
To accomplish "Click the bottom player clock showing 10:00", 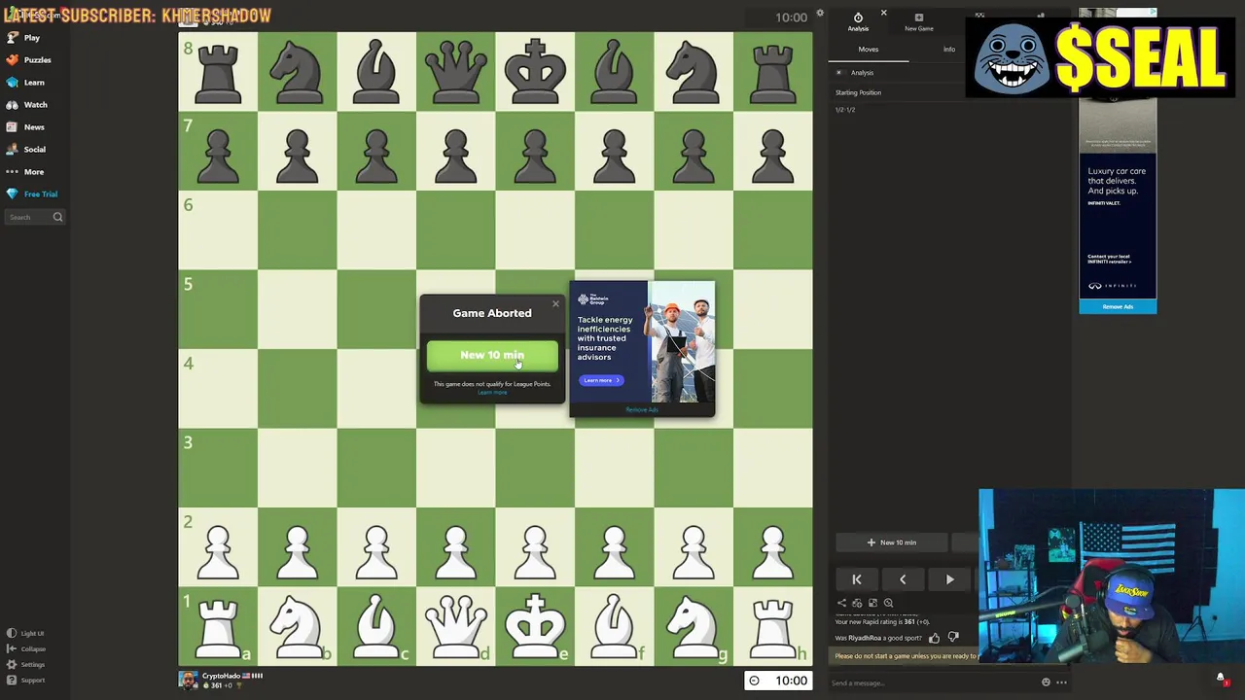I will (x=778, y=681).
